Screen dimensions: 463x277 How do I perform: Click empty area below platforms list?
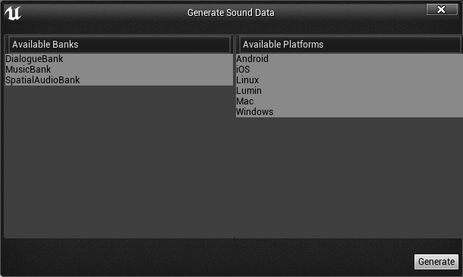[x=349, y=177]
